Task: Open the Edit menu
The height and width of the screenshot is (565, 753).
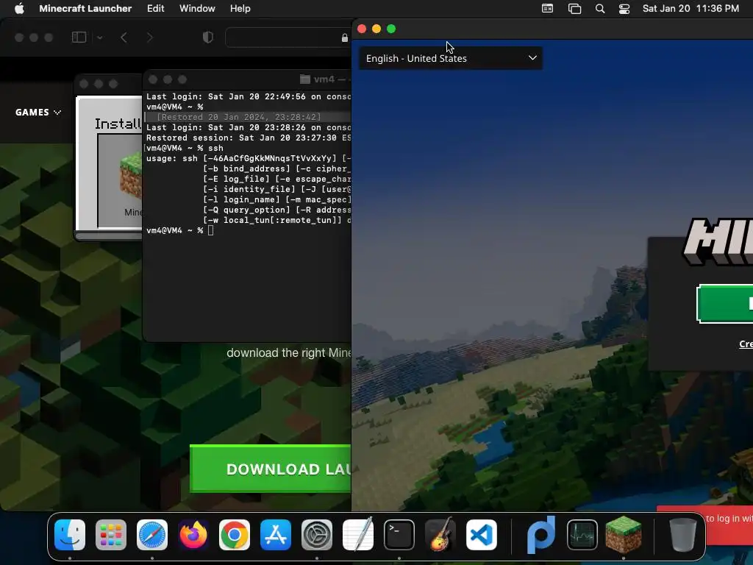Action: (x=156, y=9)
